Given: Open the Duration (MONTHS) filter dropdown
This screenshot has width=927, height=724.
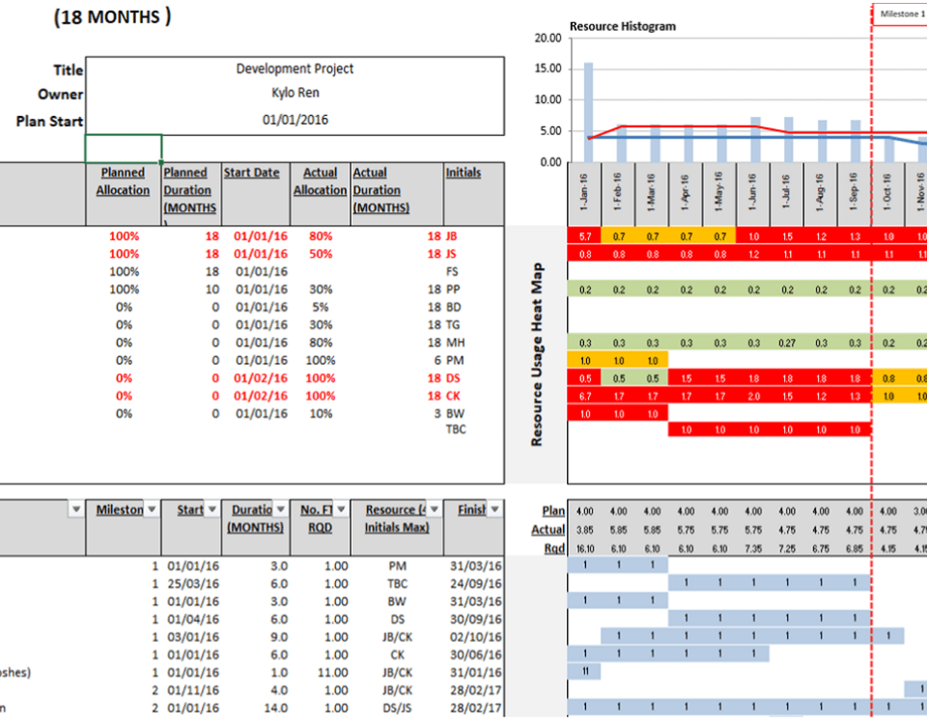Looking at the screenshot, I should (x=281, y=509).
